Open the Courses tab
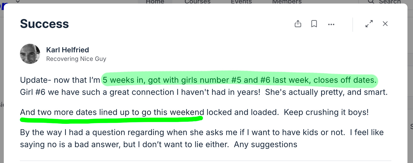The height and width of the screenshot is (163, 413). click(x=197, y=2)
